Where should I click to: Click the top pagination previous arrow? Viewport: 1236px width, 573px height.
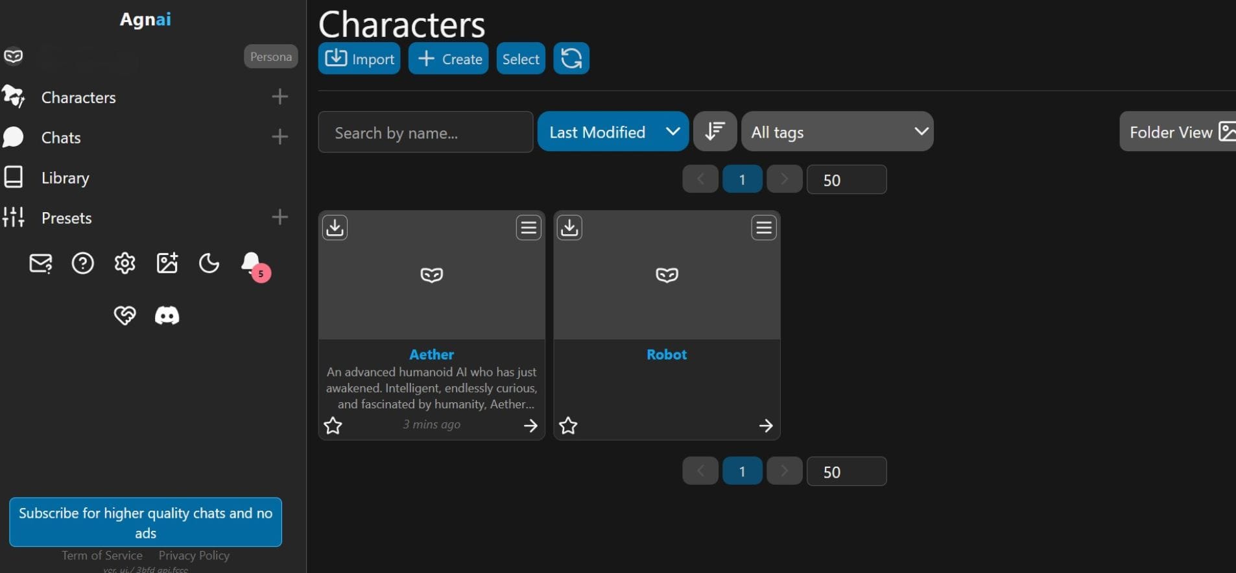(x=700, y=179)
